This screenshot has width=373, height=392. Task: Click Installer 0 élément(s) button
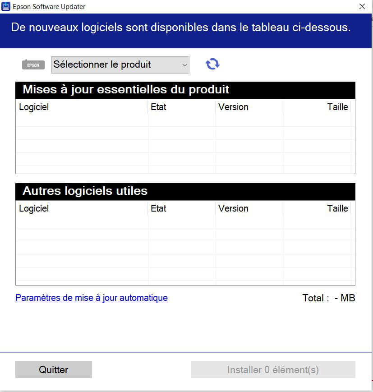click(x=273, y=369)
